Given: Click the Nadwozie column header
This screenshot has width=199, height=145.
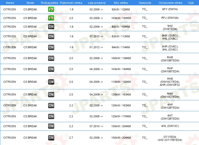Looking at the screenshot, I should tap(145, 3).
